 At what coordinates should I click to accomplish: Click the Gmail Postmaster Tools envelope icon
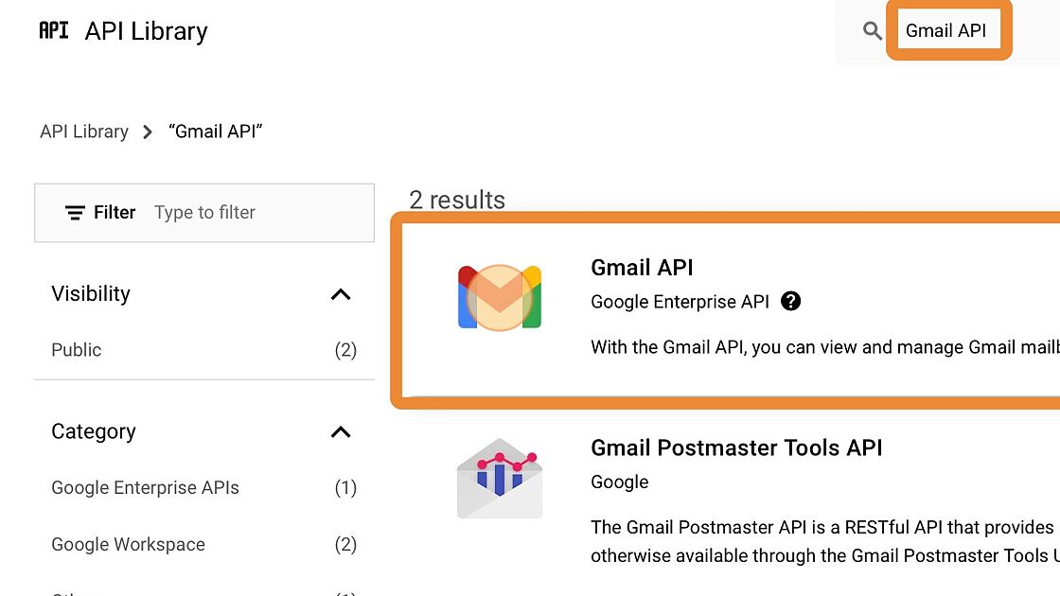(499, 478)
